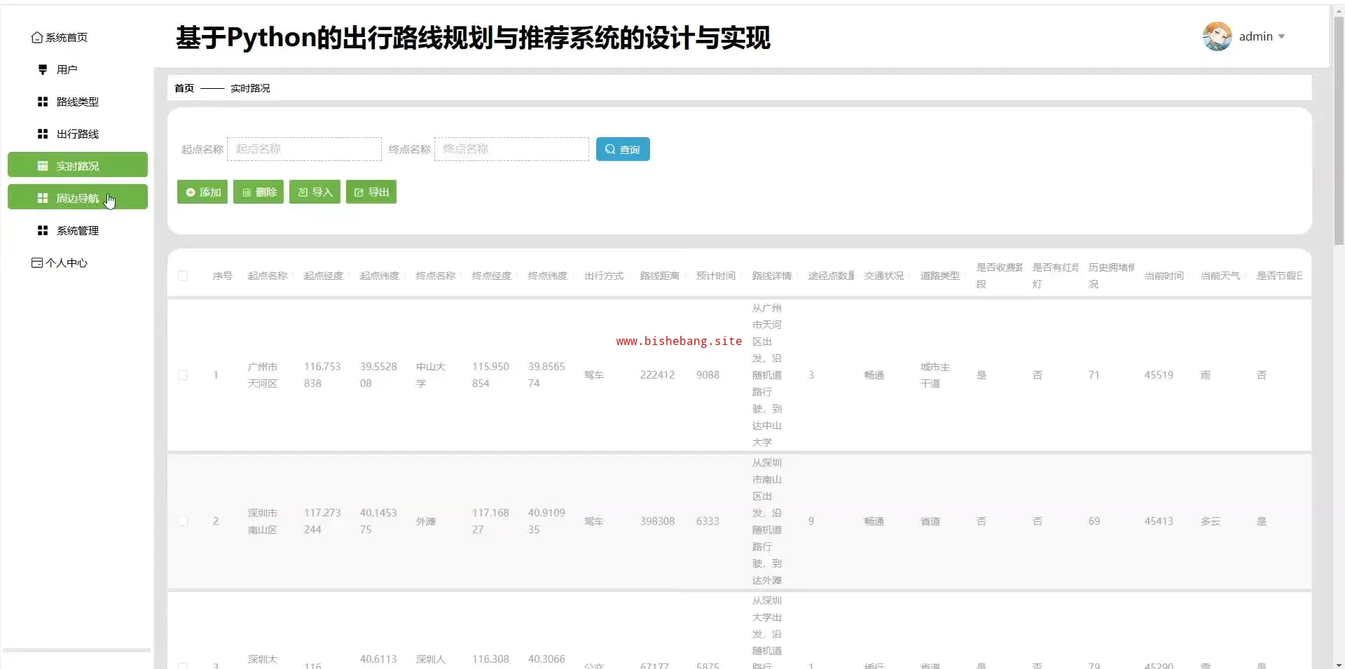The height and width of the screenshot is (669, 1345).
Task: Focus the 起点名称 input field
Action: pos(304,149)
